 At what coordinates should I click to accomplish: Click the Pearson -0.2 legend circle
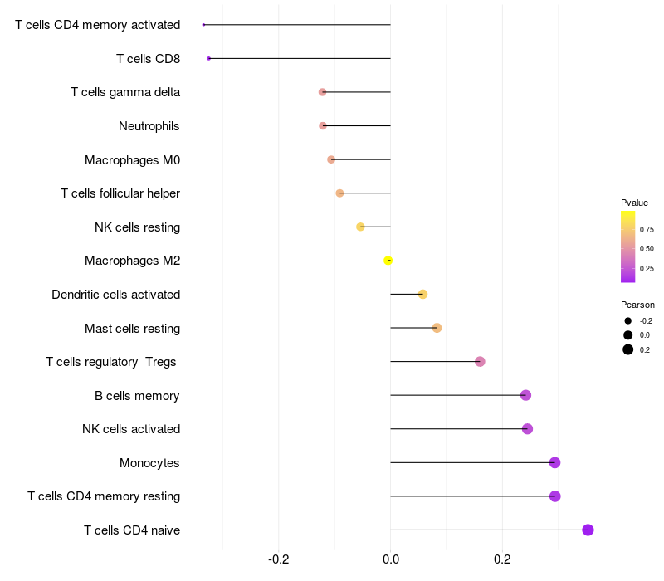click(x=628, y=321)
